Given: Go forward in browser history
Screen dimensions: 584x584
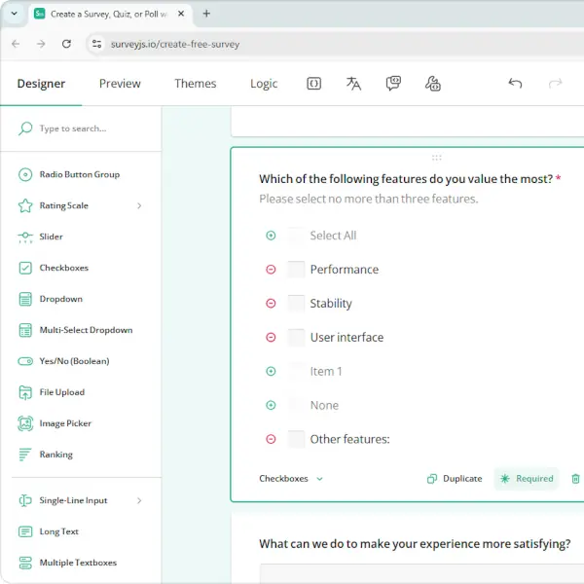Looking at the screenshot, I should (41, 44).
